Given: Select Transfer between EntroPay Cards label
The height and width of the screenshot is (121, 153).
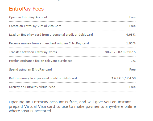Looking at the screenshot, I should [x=33, y=52].
